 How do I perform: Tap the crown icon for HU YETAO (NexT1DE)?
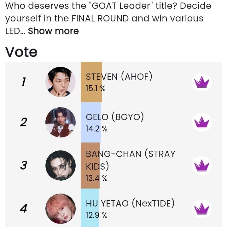click(201, 208)
